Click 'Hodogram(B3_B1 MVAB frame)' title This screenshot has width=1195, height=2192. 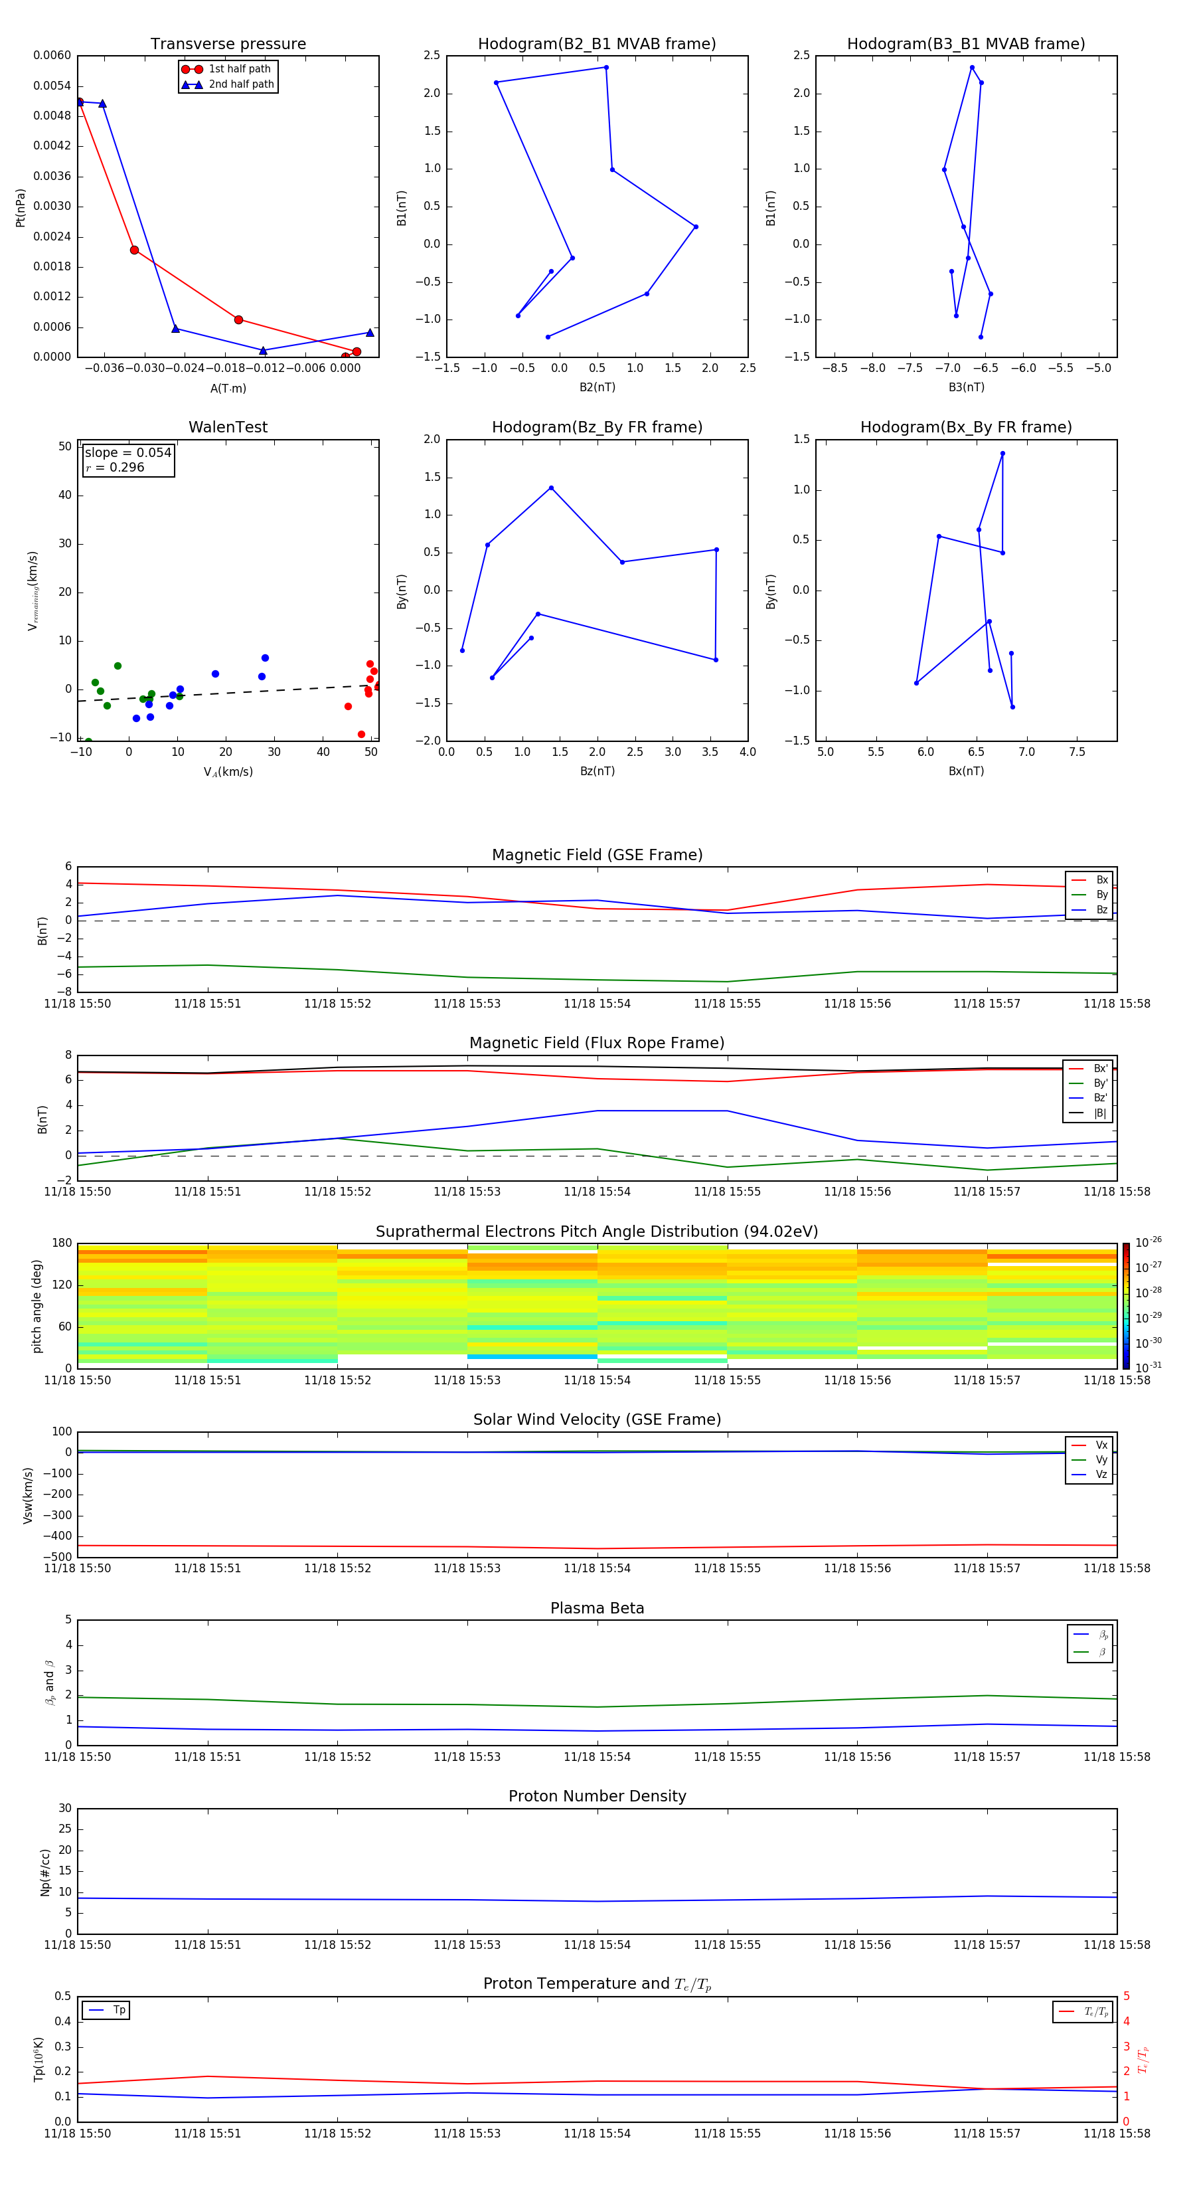tap(966, 45)
